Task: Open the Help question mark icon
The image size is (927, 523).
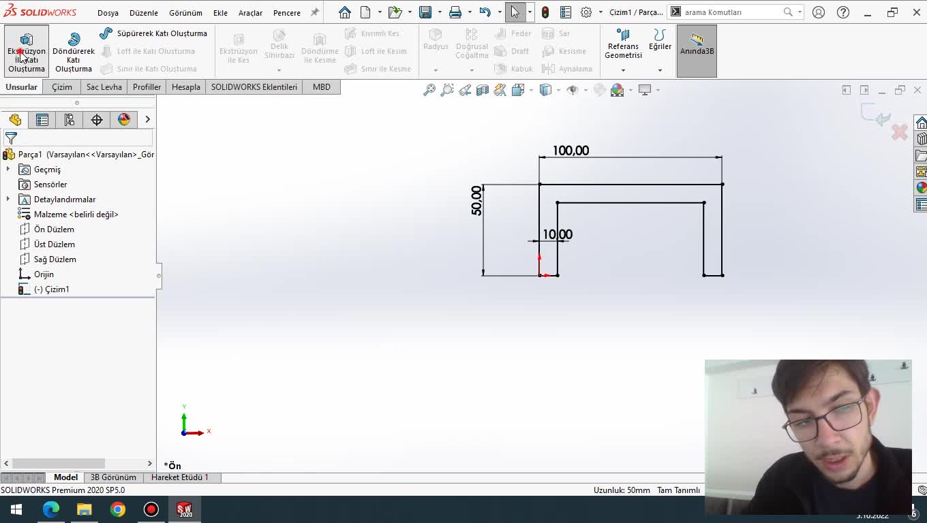Action: tap(843, 12)
